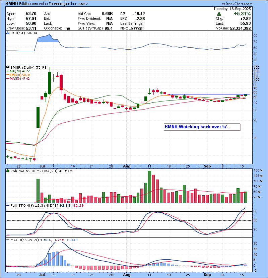Click the Chg value +2.82
The height and width of the screenshot is (278, 268).
(x=246, y=19)
